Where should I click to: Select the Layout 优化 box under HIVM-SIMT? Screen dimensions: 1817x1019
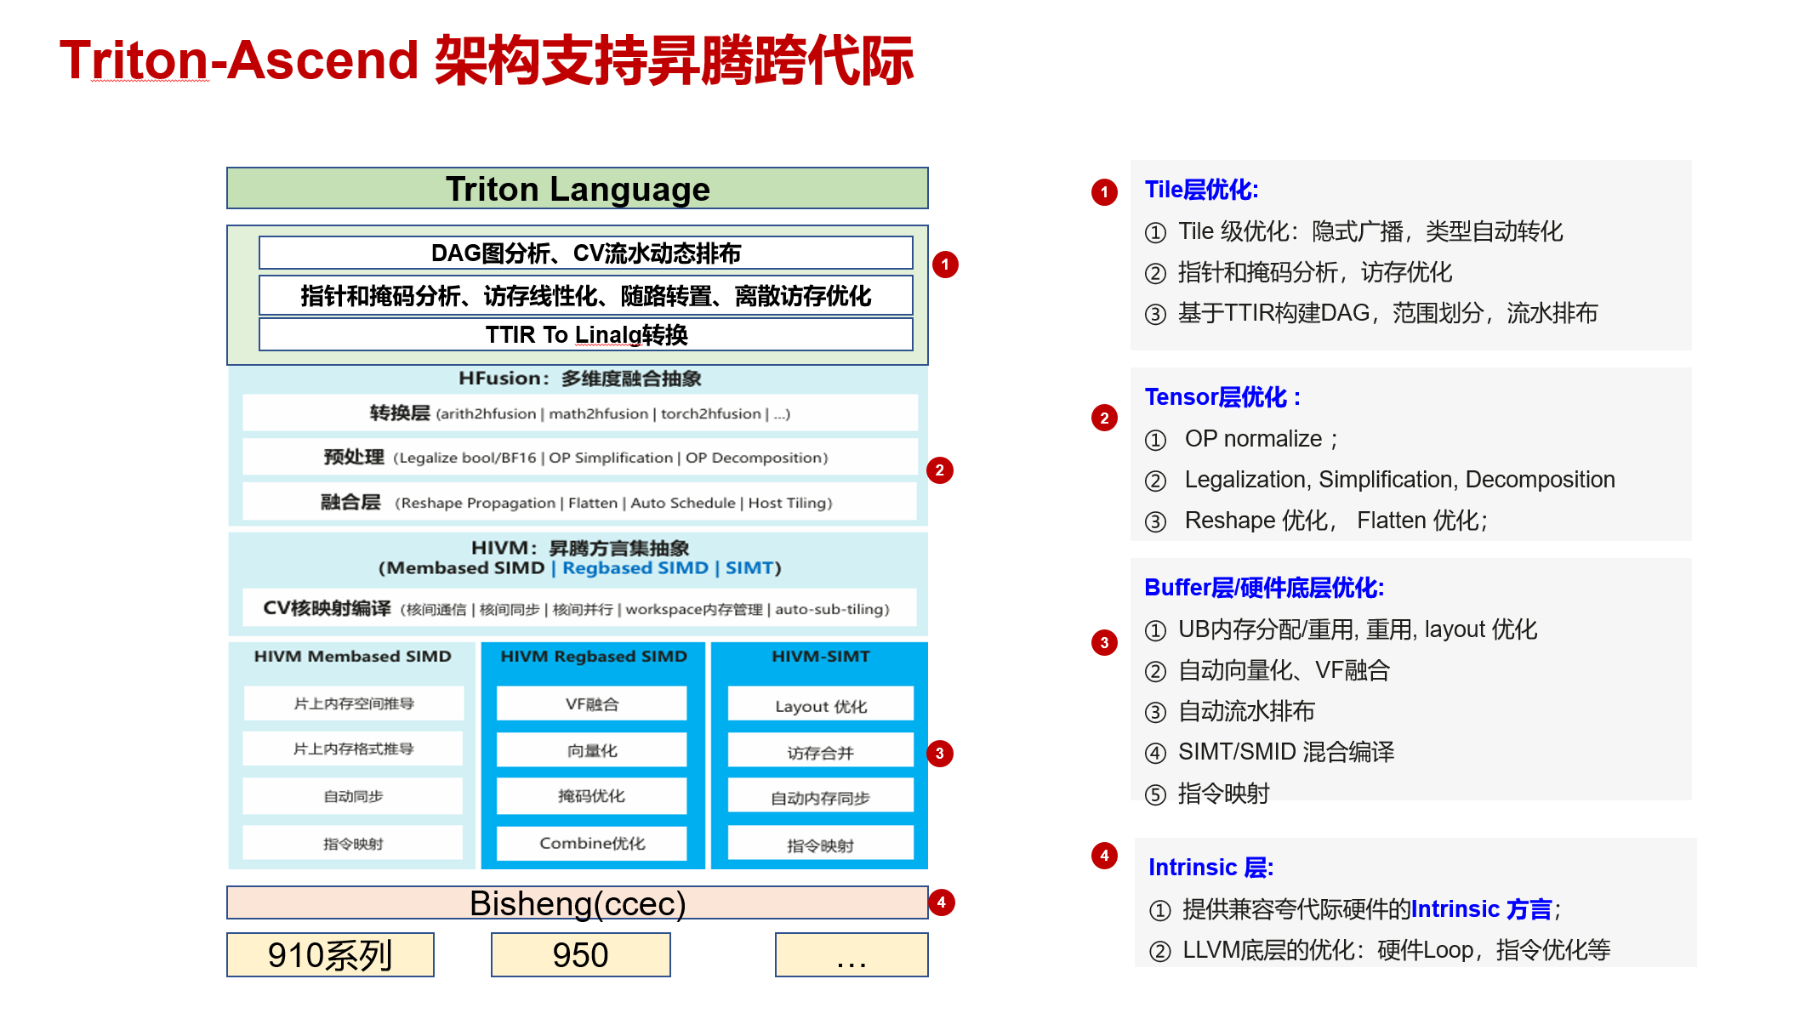click(x=821, y=706)
